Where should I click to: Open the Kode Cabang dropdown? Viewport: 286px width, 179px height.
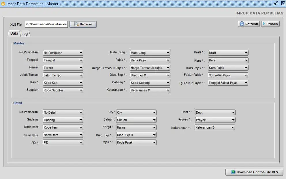pos(150,83)
